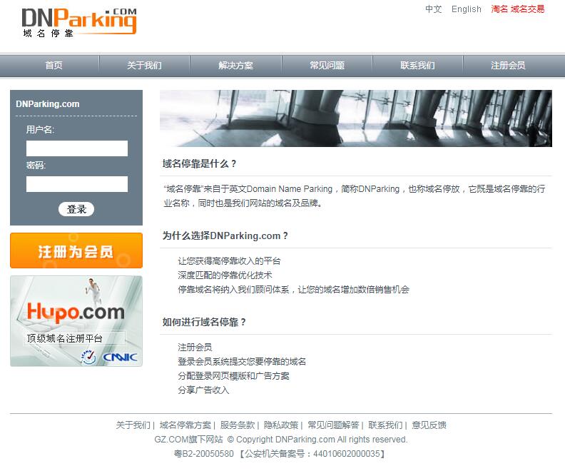
Task: Click the step 注册会员 in the list
Action: 195,348
